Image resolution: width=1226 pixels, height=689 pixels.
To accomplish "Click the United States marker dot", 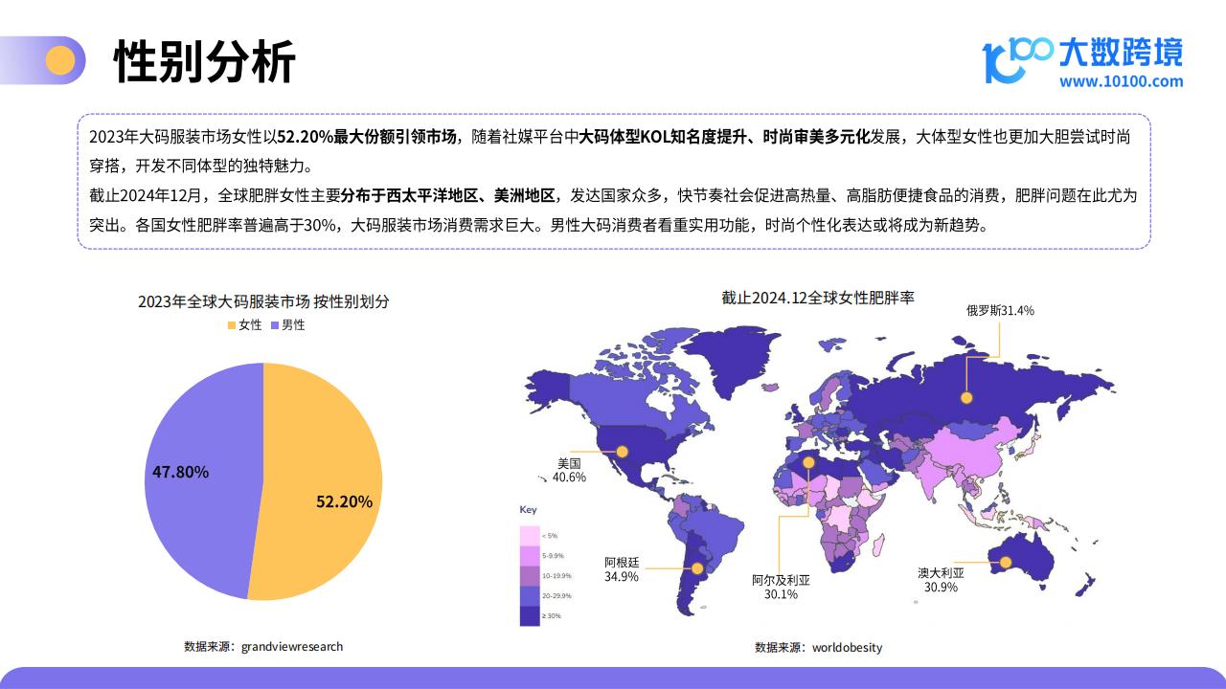I will (x=622, y=451).
